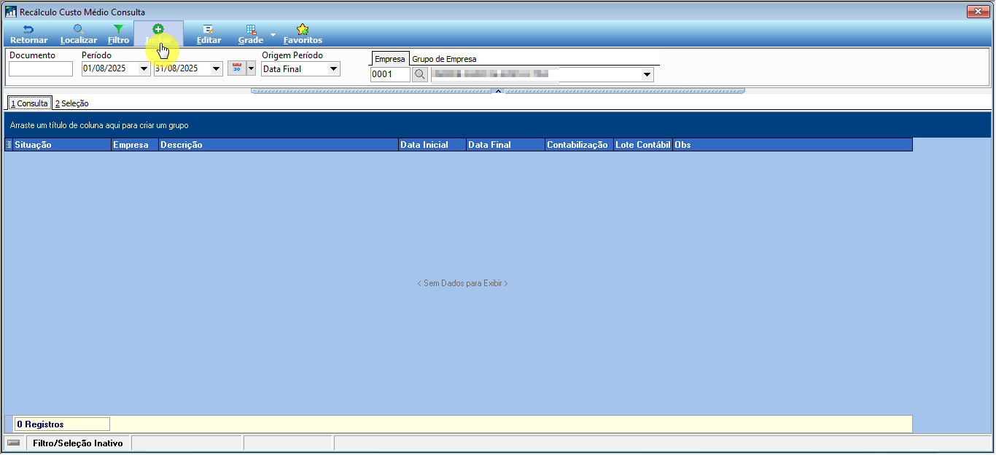Open the Localizar search tool
Image resolution: width=996 pixels, height=455 pixels.
79,33
